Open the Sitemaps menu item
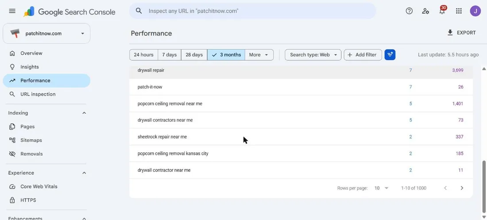 pos(46,140)
